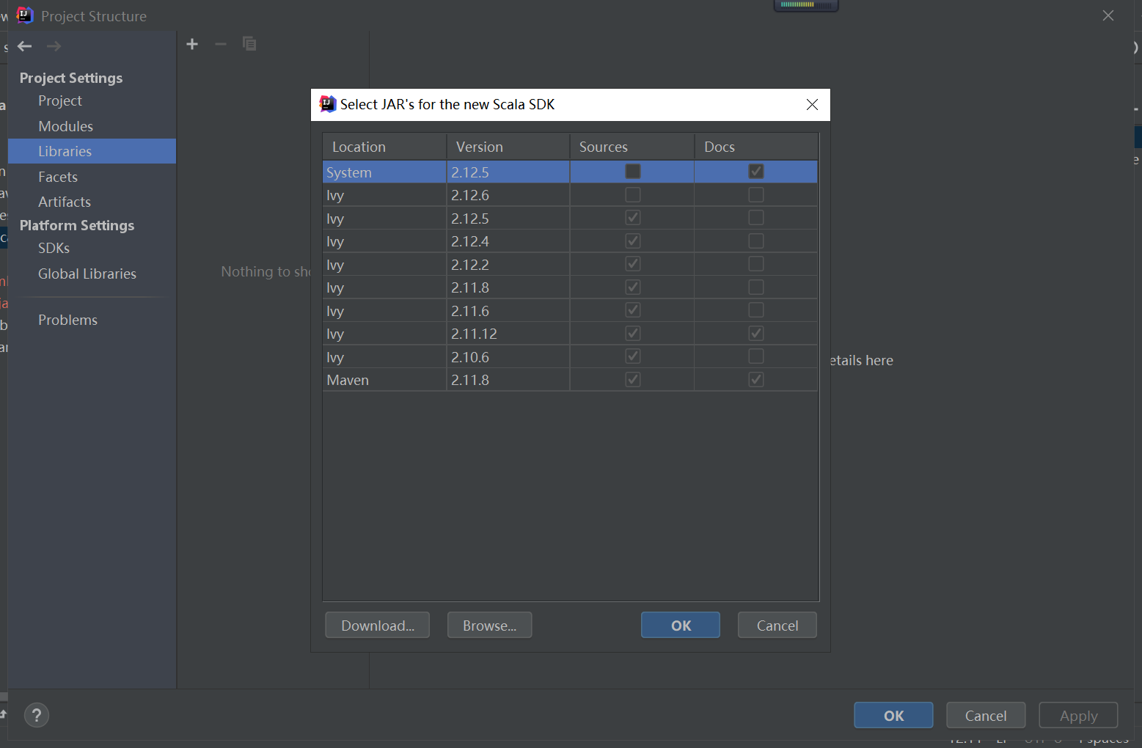Viewport: 1142px width, 748px height.
Task: View Global Libraries settings
Action: [87, 274]
